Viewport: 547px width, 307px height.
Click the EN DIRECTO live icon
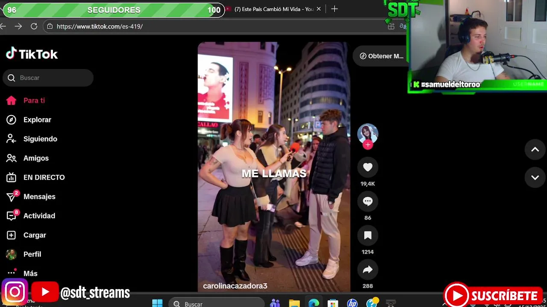11,177
